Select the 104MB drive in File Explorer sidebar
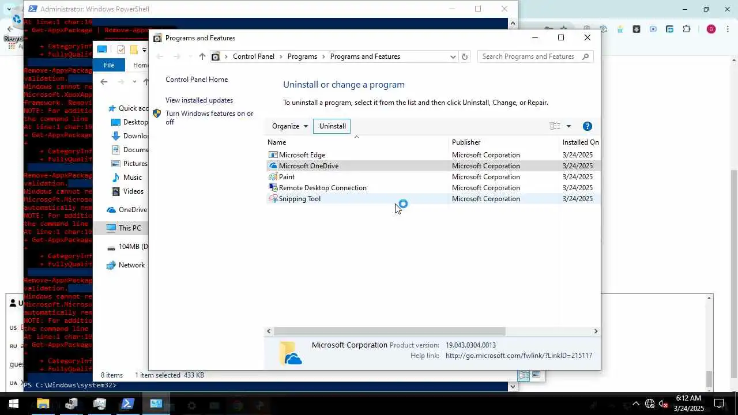 pos(133,247)
